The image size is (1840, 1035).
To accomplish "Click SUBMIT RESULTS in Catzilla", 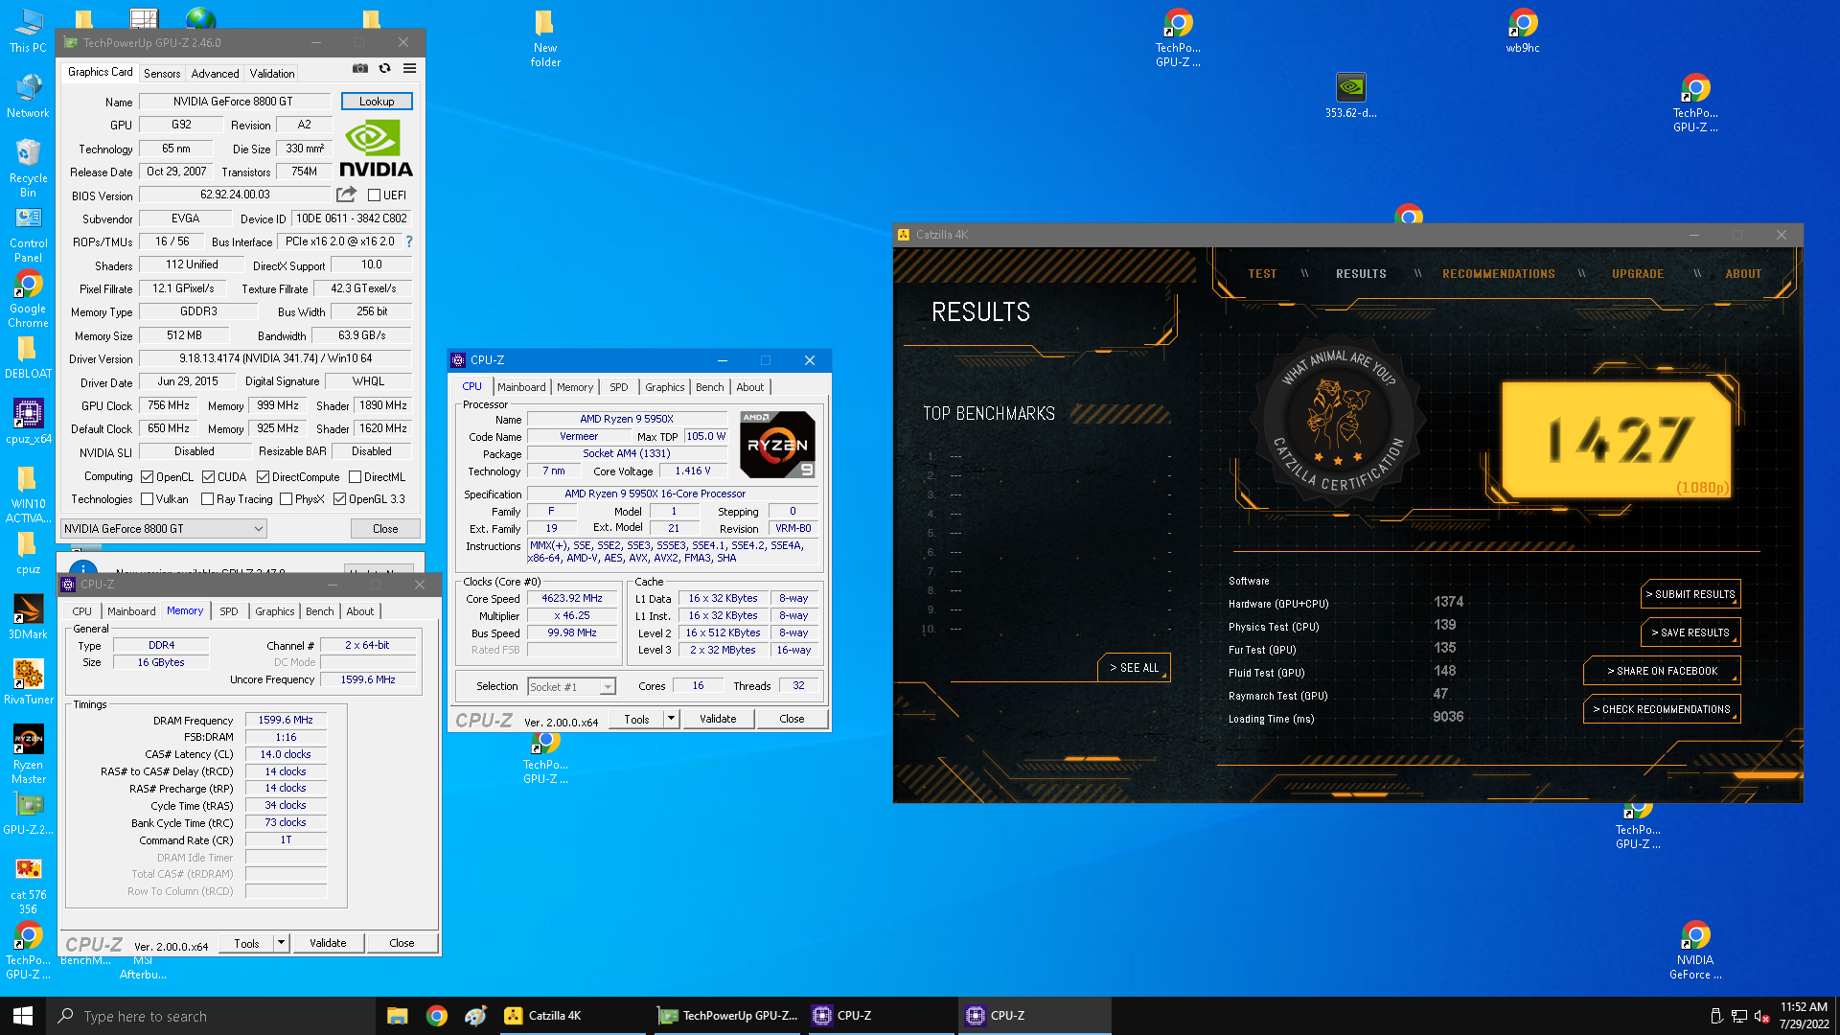I will tap(1690, 594).
